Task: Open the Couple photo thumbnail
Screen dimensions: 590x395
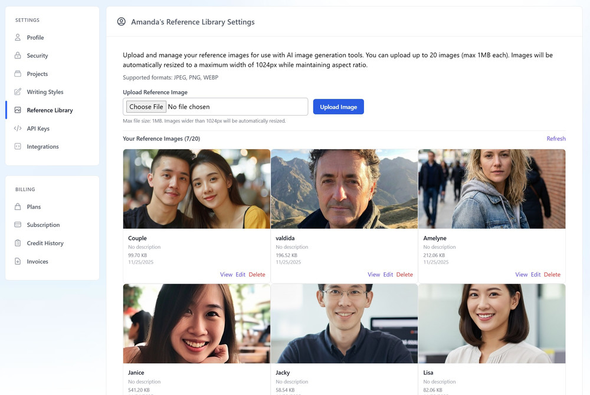Action: click(196, 189)
